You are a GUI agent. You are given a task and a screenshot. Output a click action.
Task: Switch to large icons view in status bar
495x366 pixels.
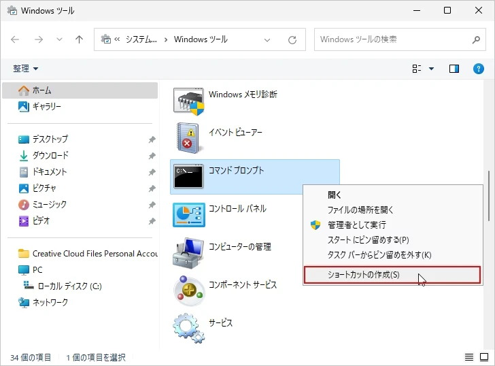pos(483,357)
